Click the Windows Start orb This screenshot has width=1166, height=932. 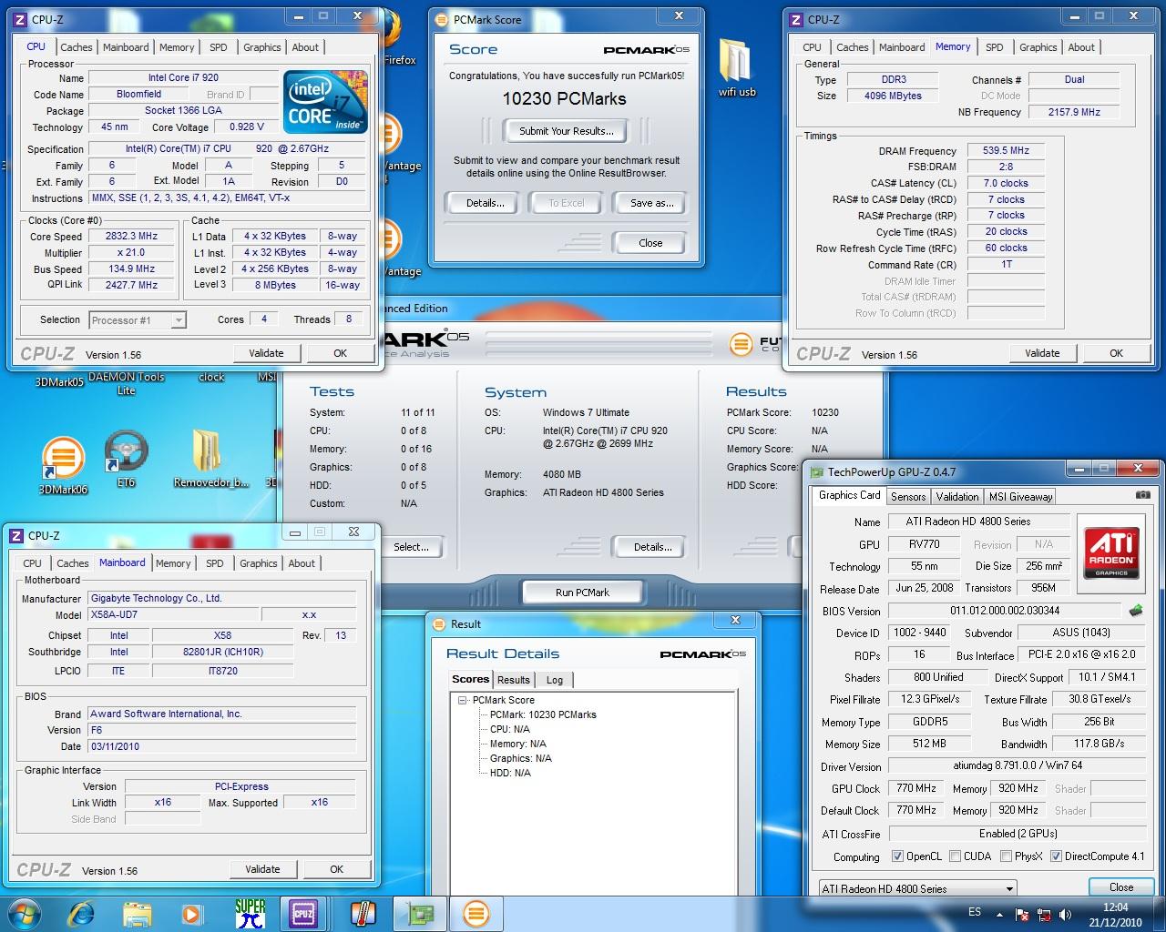coord(24,913)
